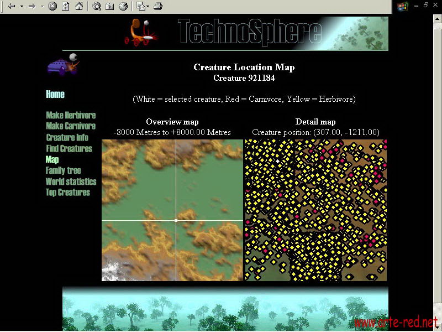Screen dimensions: 442x332
Task: Open the Favorites toolbar icon
Action: [109, 6]
